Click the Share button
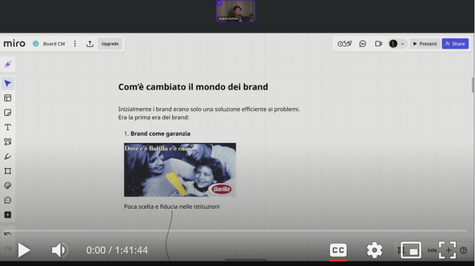The width and height of the screenshot is (475, 266). (455, 44)
